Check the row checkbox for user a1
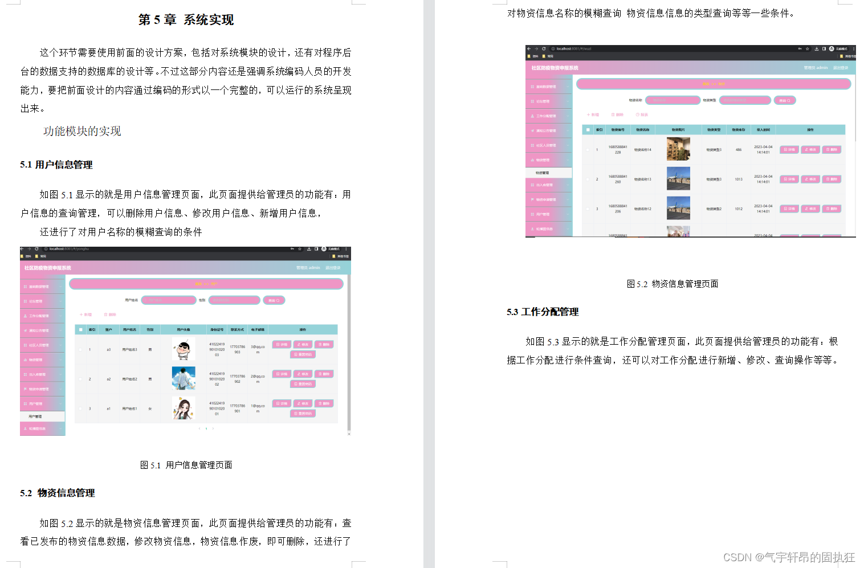The width and height of the screenshot is (864, 568). pos(80,408)
